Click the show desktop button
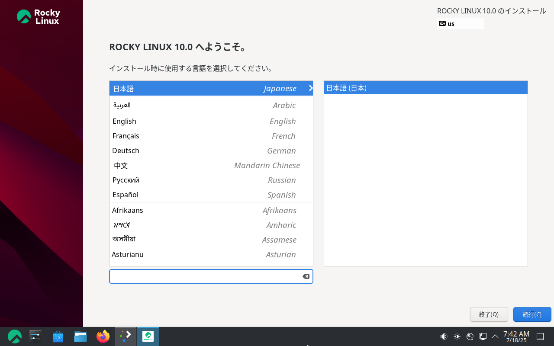This screenshot has height=346, width=554. (x=540, y=336)
